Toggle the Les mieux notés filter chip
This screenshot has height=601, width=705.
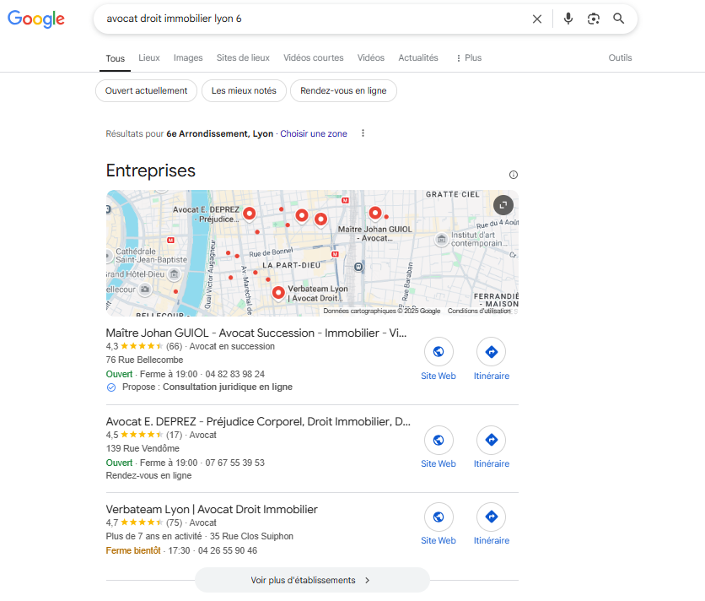[x=244, y=90]
